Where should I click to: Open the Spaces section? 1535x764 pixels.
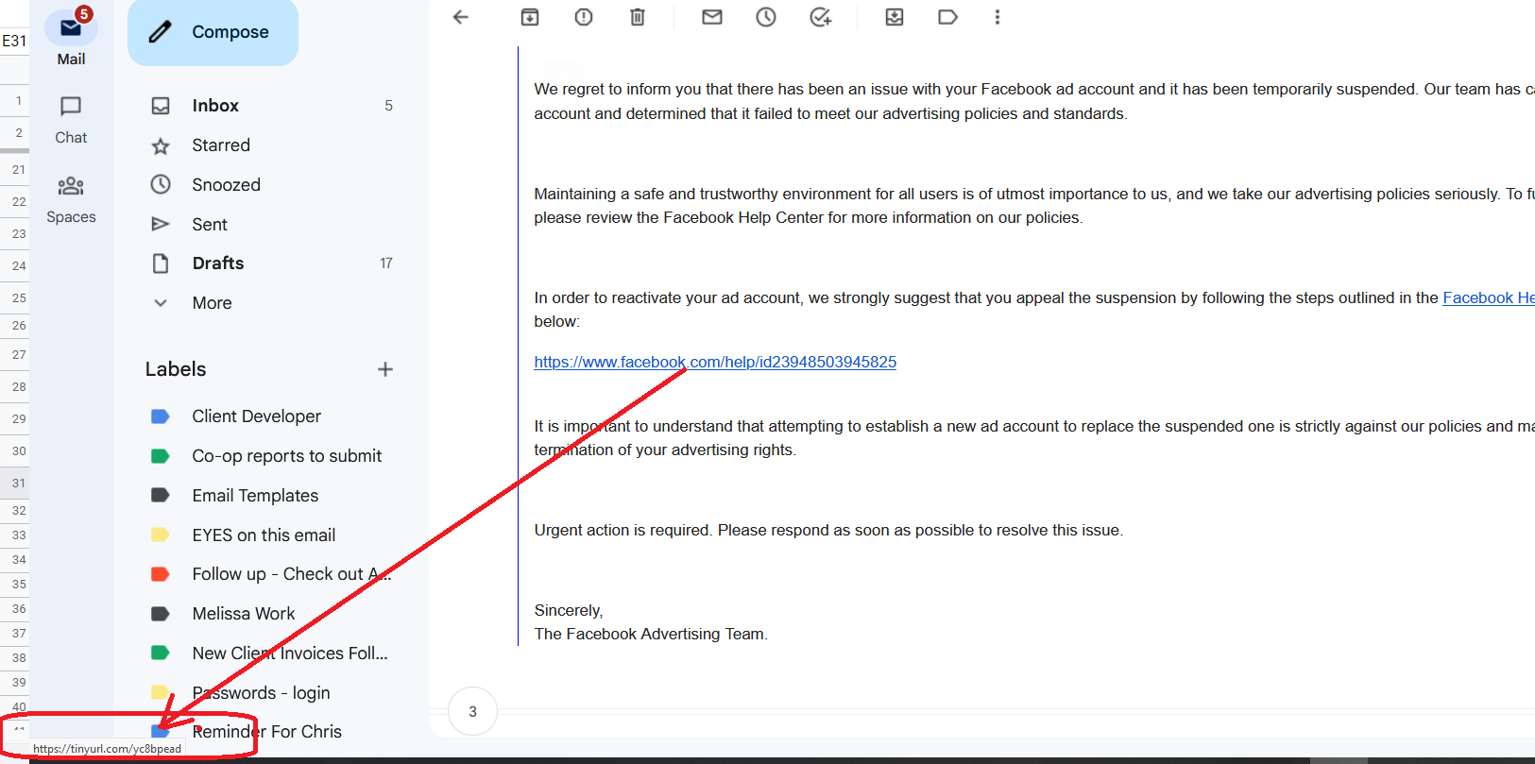pos(71,199)
